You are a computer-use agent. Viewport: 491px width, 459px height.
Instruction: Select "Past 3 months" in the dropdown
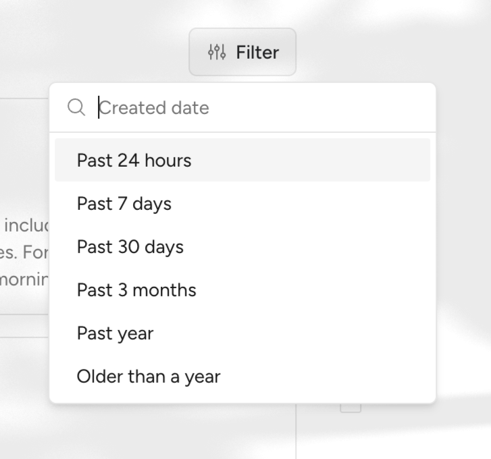pos(136,290)
